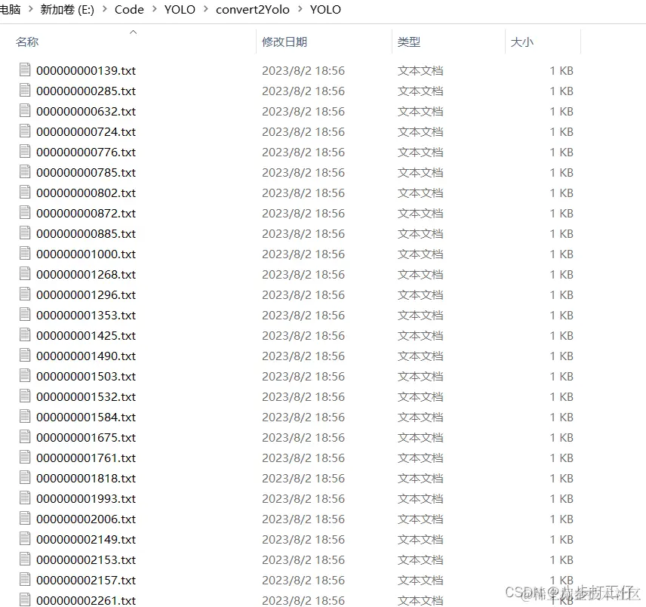Click the 1 KB size of 000000000776.txt
The image size is (646, 607).
click(561, 153)
